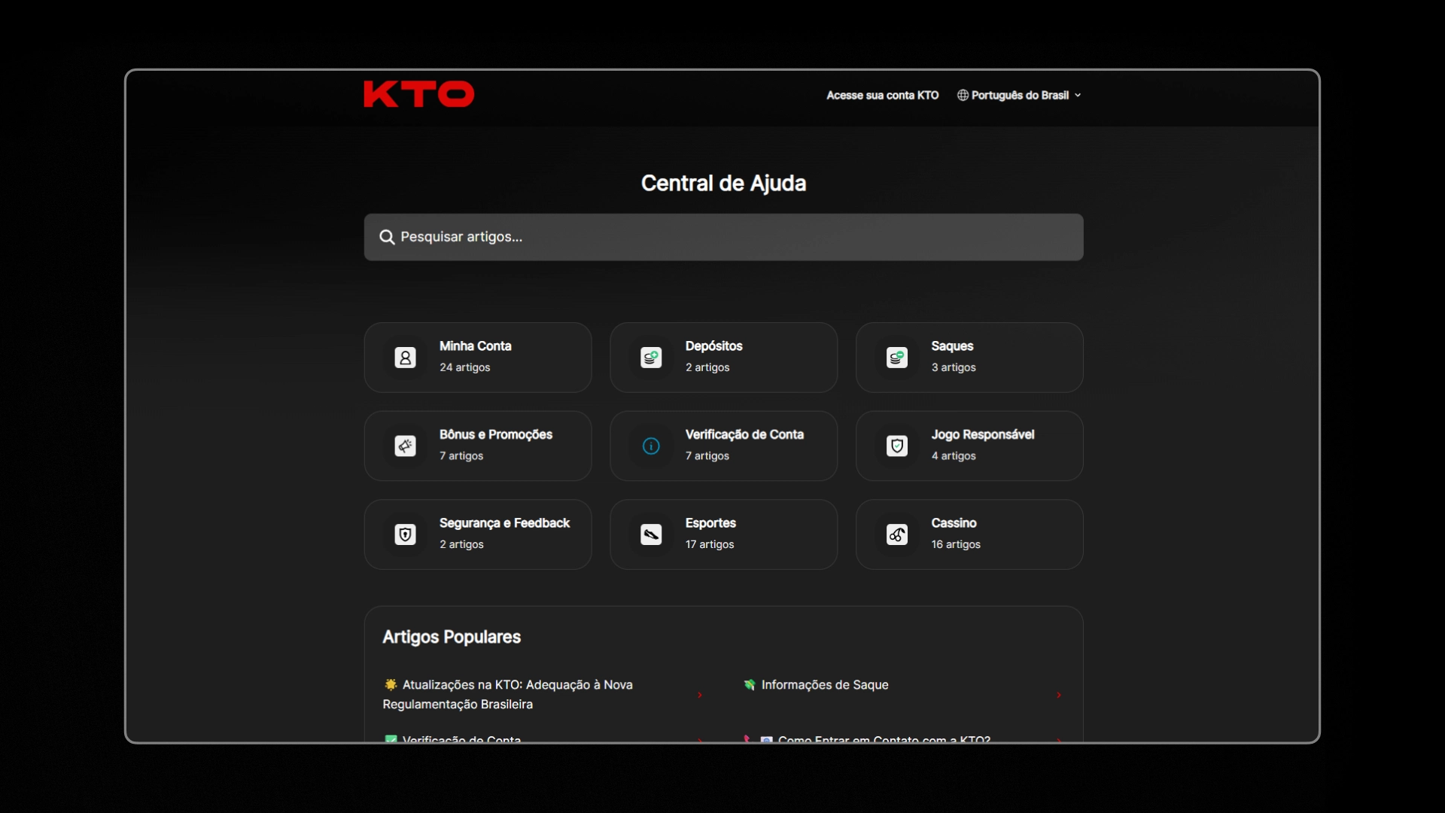Expand the Informações de Saque article chevron

(1060, 695)
